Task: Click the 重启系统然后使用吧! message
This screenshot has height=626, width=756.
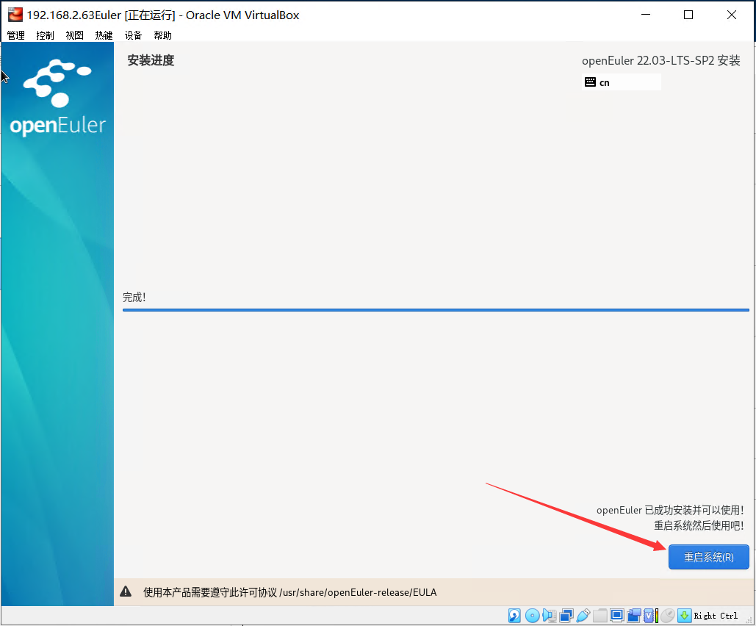Action: 699,525
